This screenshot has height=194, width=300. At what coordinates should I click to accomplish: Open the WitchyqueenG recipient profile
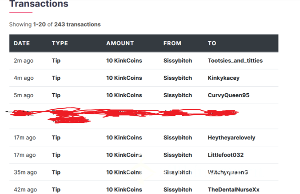pos(227,172)
